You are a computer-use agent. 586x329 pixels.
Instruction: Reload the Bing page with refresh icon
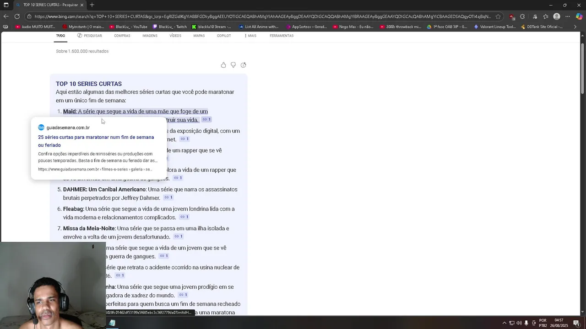pos(17,16)
